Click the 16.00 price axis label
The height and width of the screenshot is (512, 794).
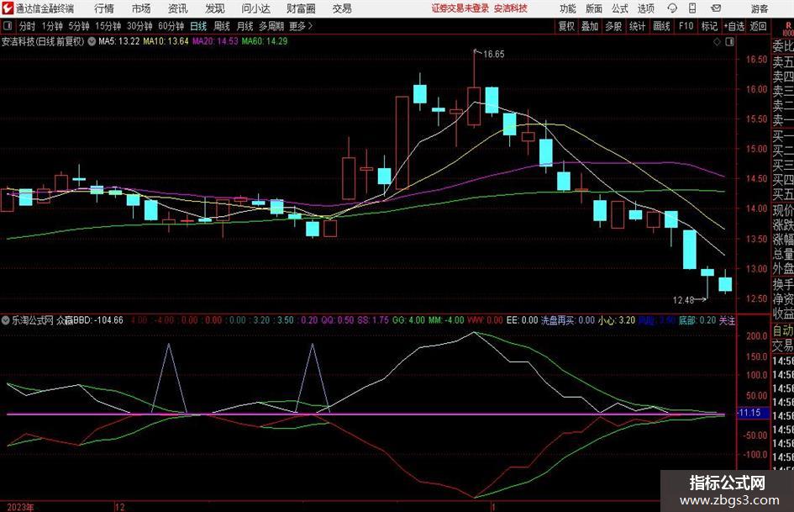756,89
